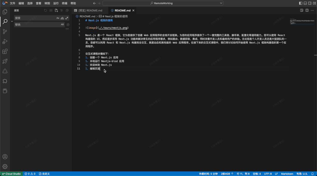
Task: Open the 选择 menu
Action: [30, 3]
